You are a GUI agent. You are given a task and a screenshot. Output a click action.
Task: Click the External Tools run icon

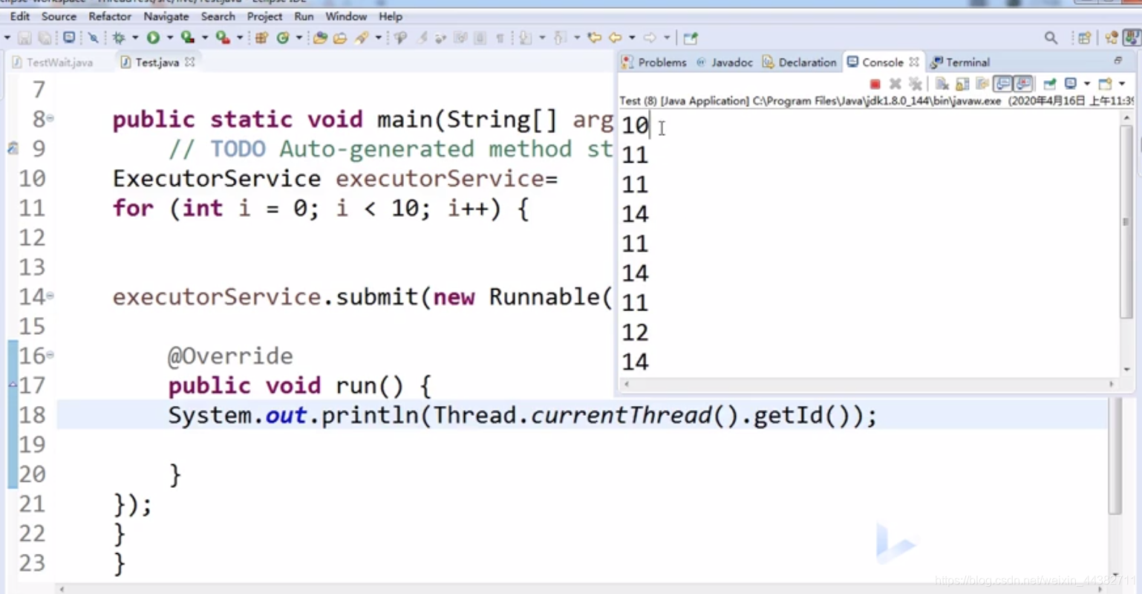click(223, 38)
